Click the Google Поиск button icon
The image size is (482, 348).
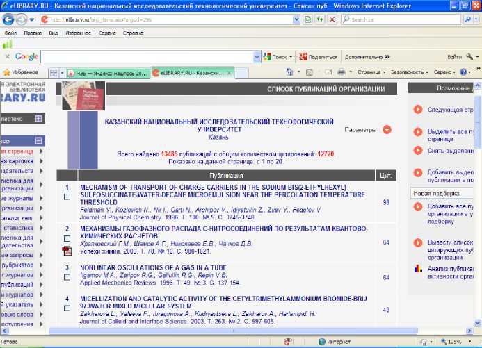coord(268,57)
